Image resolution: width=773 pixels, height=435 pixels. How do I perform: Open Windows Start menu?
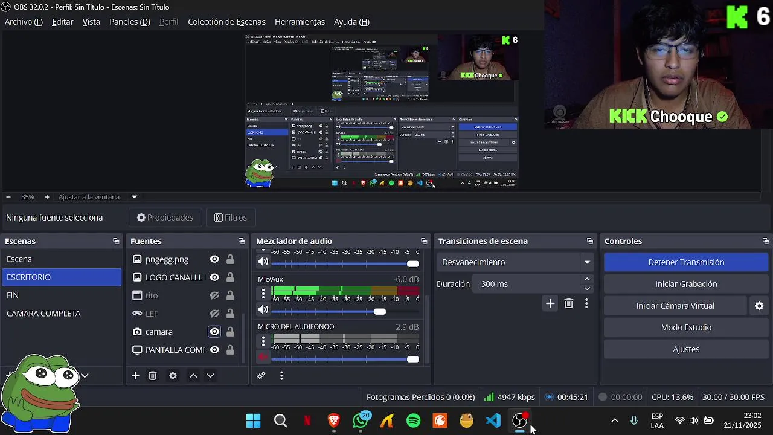tap(254, 420)
